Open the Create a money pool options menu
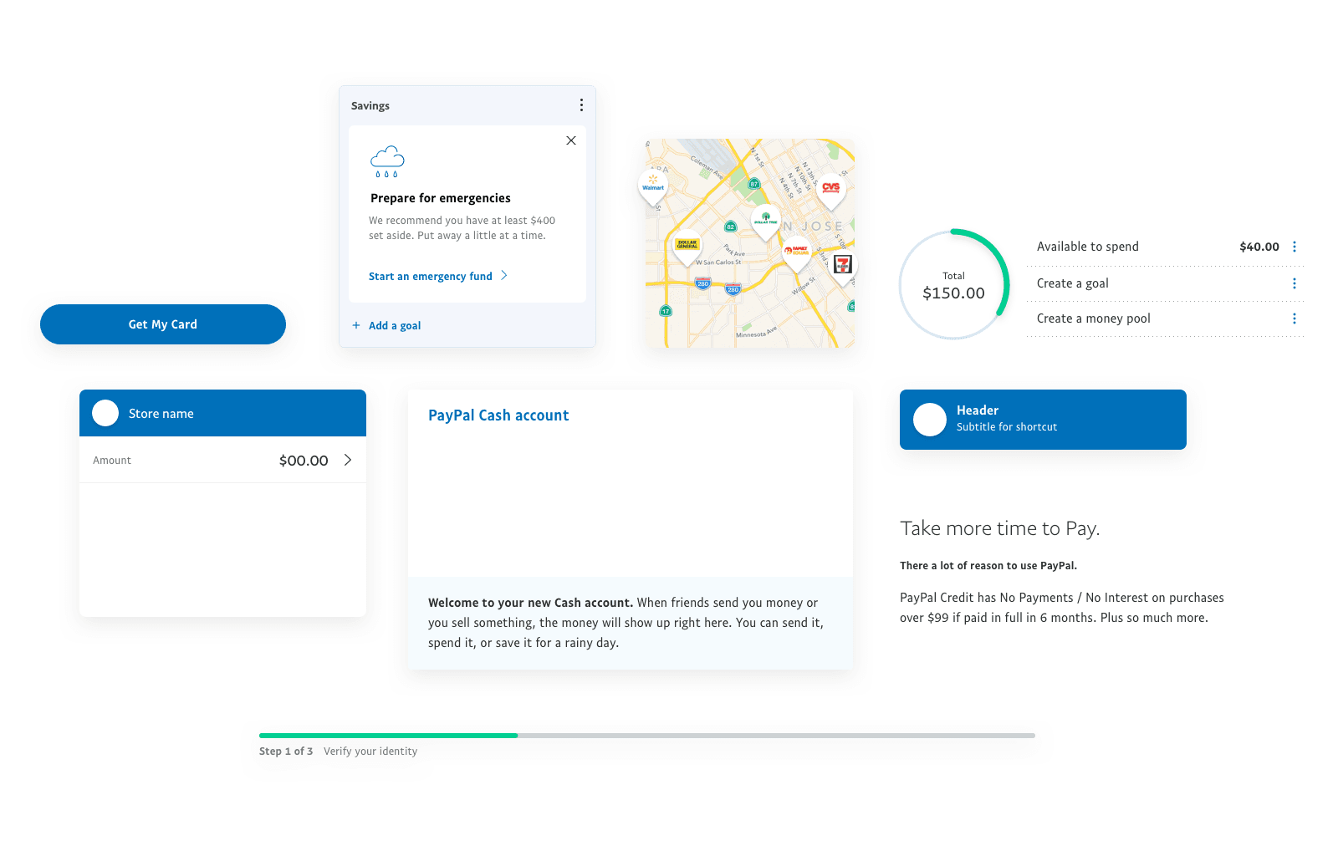Image resolution: width=1338 pixels, height=856 pixels. coord(1294,318)
